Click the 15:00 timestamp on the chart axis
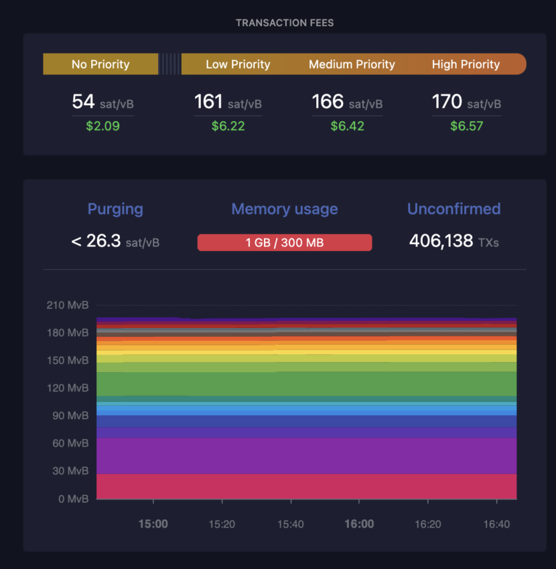Image resolution: width=556 pixels, height=569 pixels. [153, 524]
